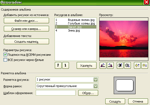Open Разметка рисунка dropdown
The height and width of the screenshot is (105, 150).
(95, 79)
